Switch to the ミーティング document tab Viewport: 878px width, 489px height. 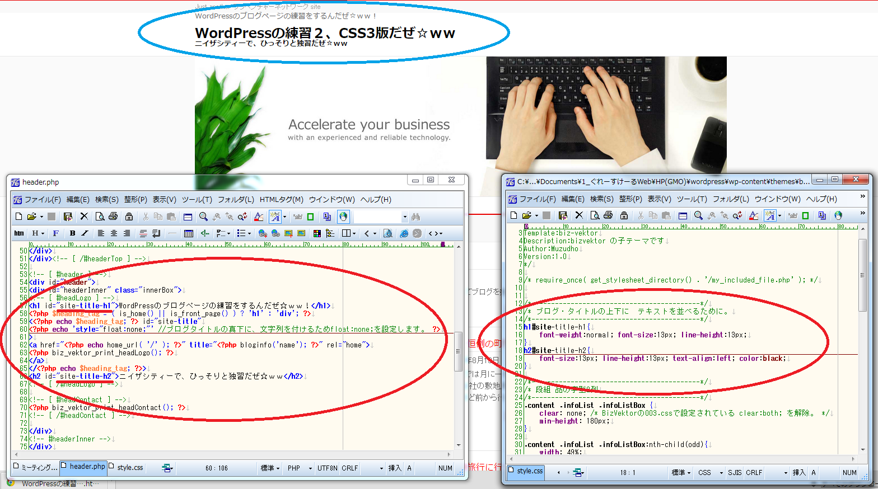pos(35,467)
